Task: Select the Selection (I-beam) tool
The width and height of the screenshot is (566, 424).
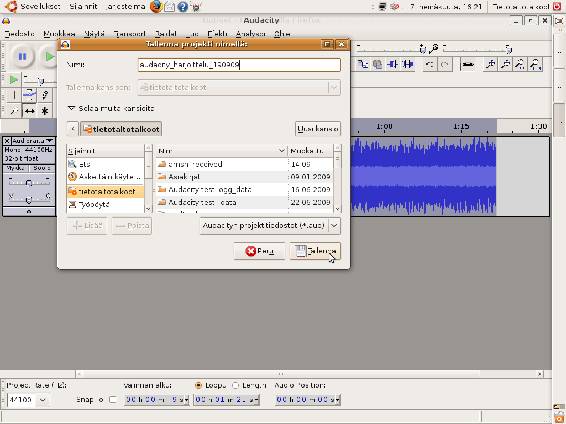Action: coord(14,95)
